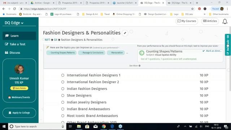The height and width of the screenshot is (130, 231).
Task: Click the edit pencil icon beside the title
Action: (x=125, y=33)
